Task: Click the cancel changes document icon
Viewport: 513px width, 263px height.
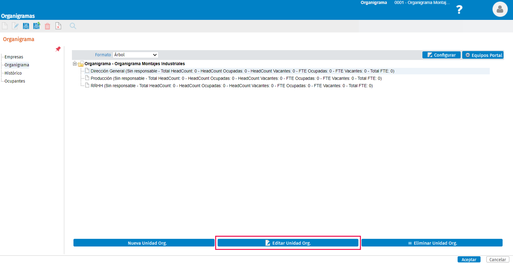Action: click(x=58, y=26)
